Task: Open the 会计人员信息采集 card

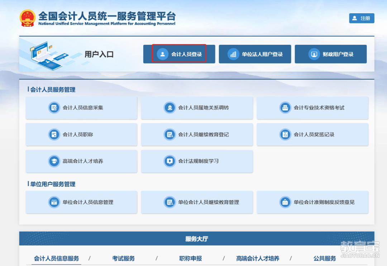Action: (x=81, y=108)
